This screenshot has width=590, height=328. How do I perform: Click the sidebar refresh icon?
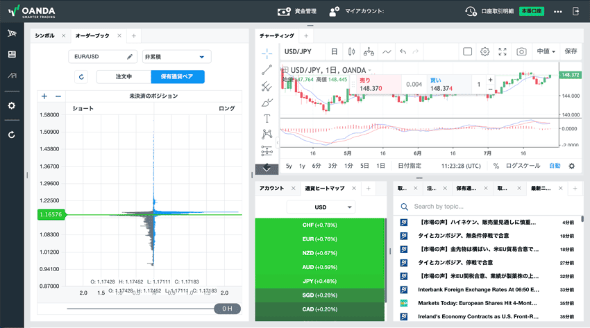pyautogui.click(x=12, y=135)
